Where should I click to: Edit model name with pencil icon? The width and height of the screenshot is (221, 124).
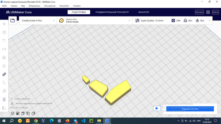[x=12, y=103]
